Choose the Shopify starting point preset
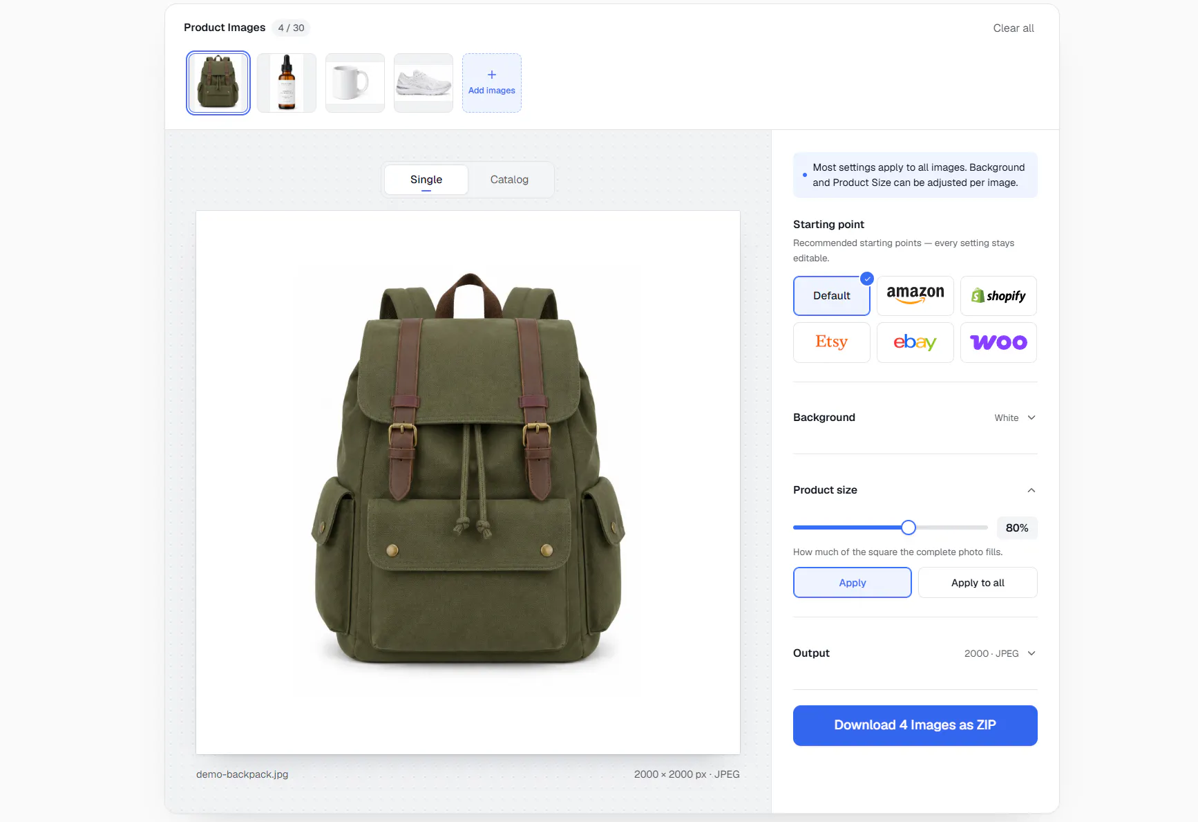This screenshot has width=1198, height=822. coord(998,296)
